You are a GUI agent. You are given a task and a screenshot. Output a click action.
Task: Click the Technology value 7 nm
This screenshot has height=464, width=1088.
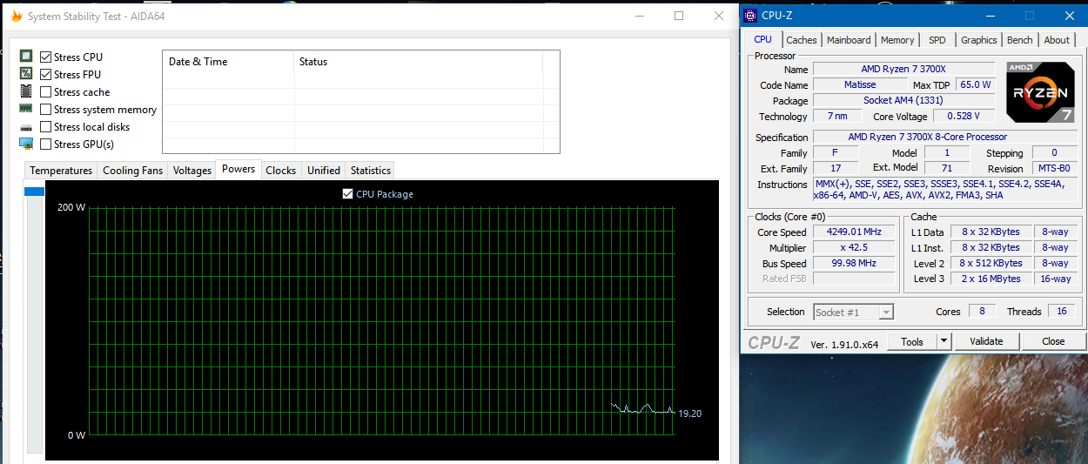click(x=837, y=116)
